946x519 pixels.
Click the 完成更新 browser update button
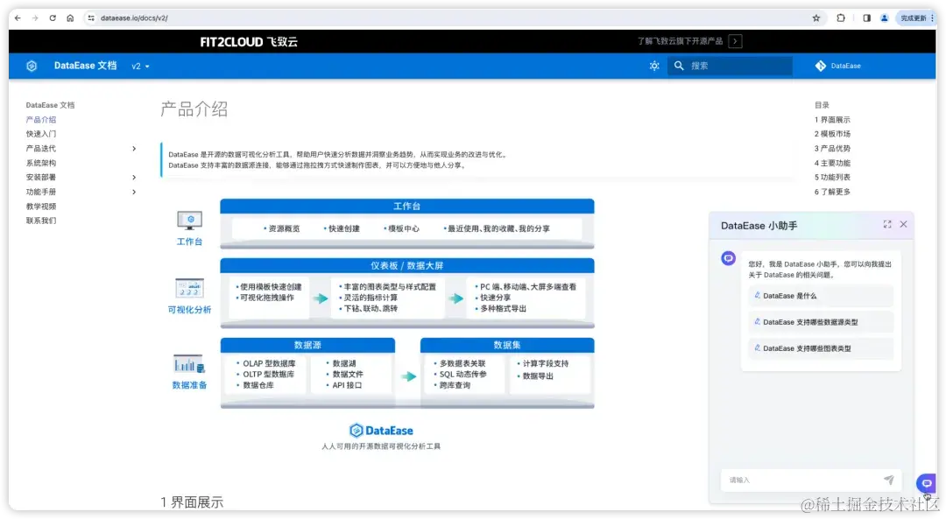916,18
